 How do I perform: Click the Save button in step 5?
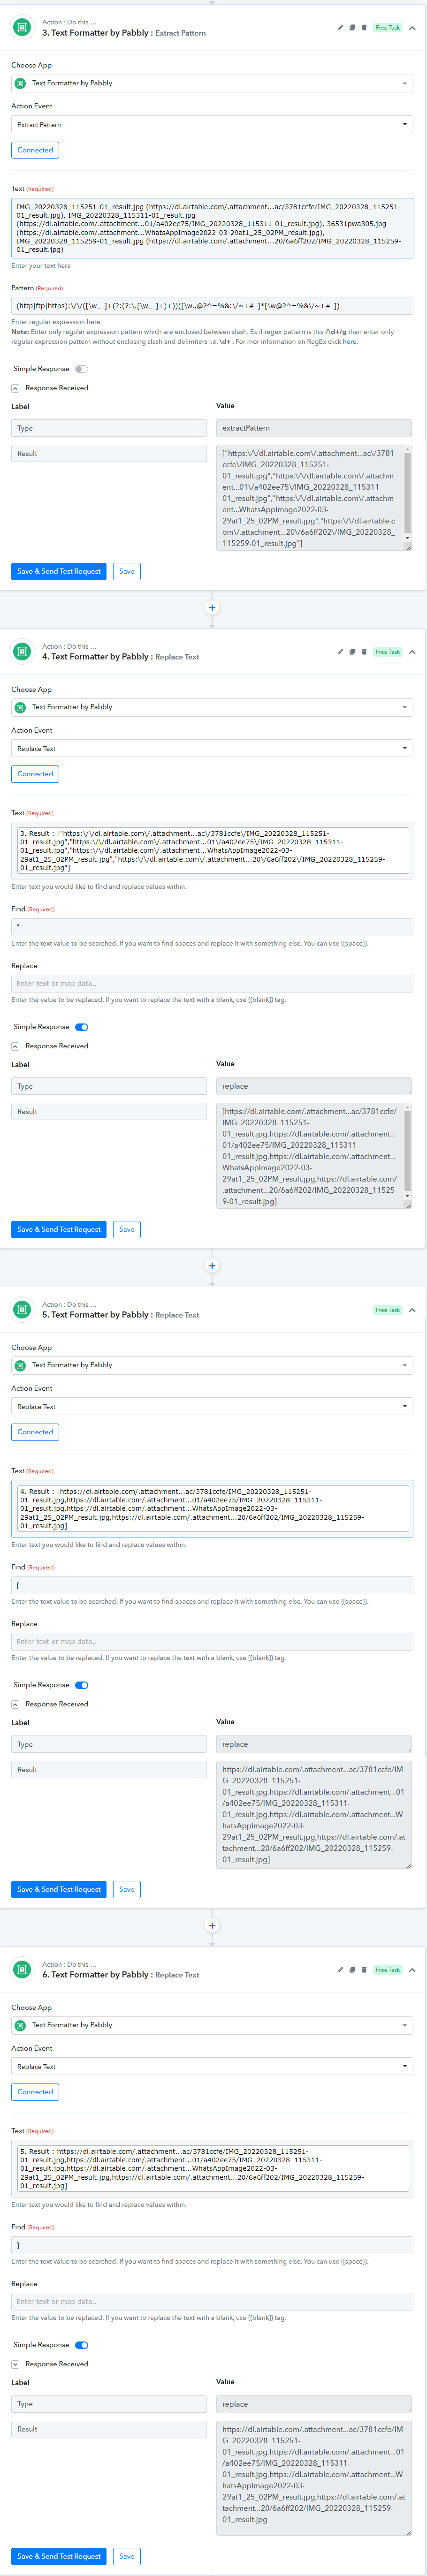(127, 1889)
